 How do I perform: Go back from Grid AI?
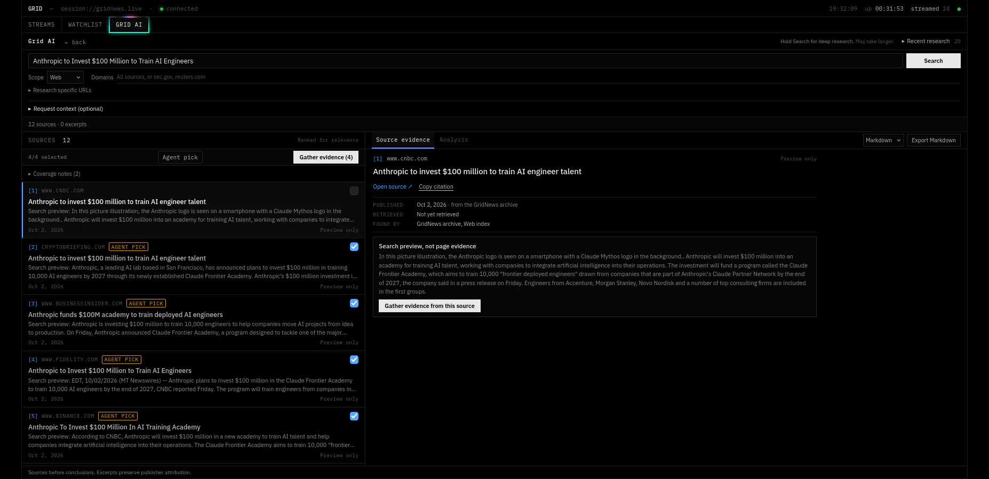click(x=75, y=42)
